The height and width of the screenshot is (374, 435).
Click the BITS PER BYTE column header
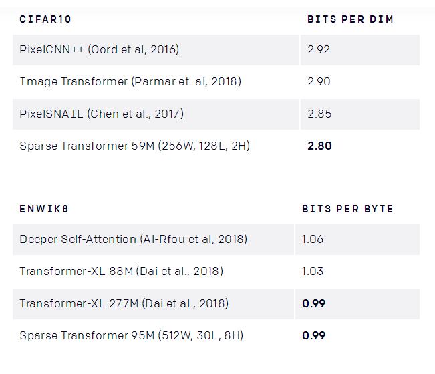click(x=347, y=209)
